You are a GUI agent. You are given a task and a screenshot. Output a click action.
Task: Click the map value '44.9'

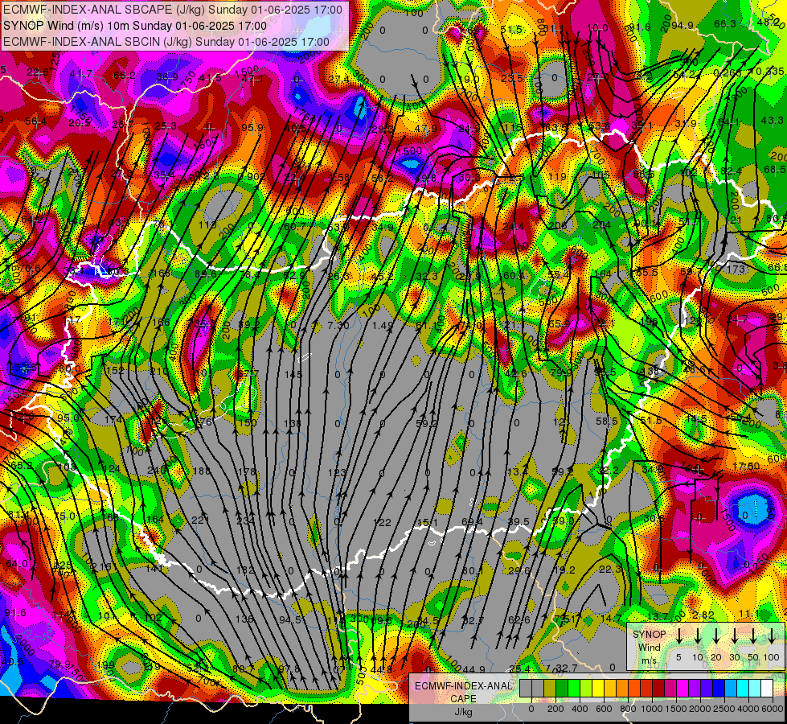coord(473,670)
